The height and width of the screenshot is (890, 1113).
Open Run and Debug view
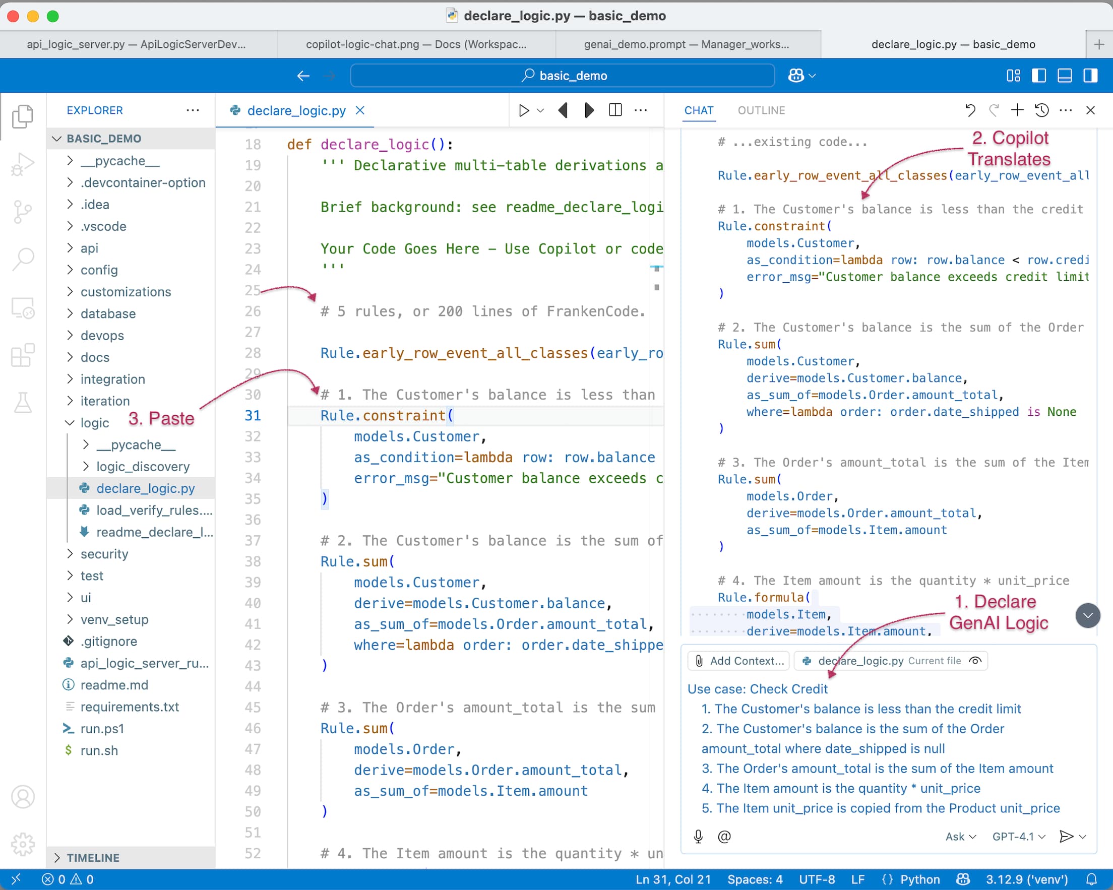(x=23, y=165)
